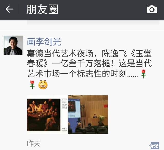
Task: Open 画李剑光's profile avatar picture
Action: [x=13, y=45]
